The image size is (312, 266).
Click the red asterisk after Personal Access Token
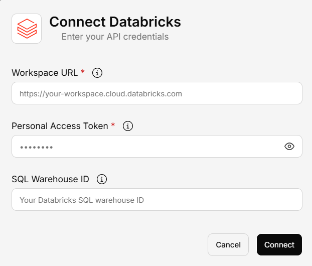tap(113, 125)
